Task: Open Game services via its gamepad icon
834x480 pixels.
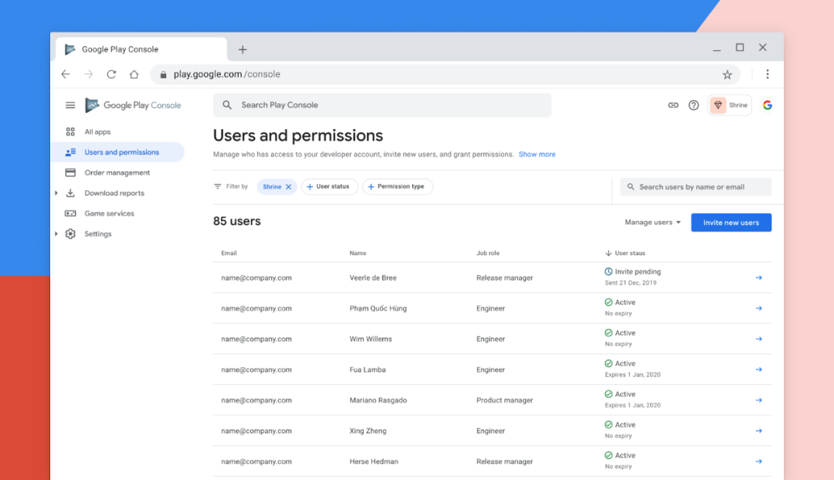Action: (x=69, y=213)
